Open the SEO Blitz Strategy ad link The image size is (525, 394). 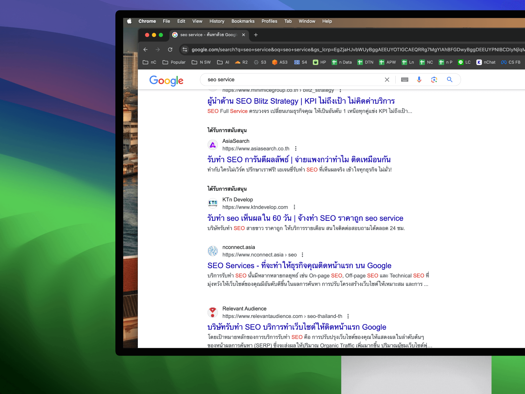(301, 101)
